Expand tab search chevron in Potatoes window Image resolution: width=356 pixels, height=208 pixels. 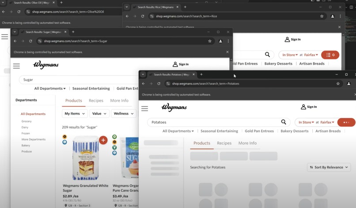pyautogui.click(x=143, y=74)
